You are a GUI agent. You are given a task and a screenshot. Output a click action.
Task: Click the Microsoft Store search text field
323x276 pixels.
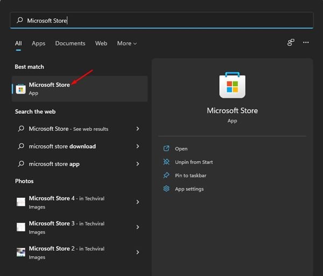point(161,20)
